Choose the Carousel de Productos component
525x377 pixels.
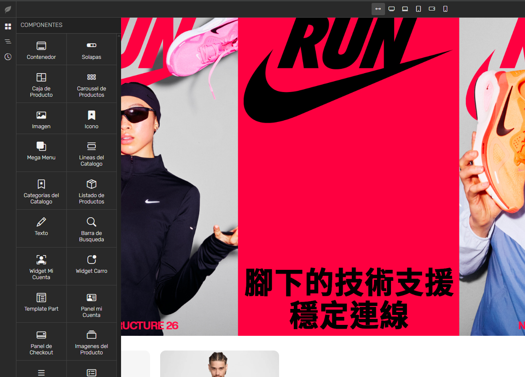pos(91,84)
